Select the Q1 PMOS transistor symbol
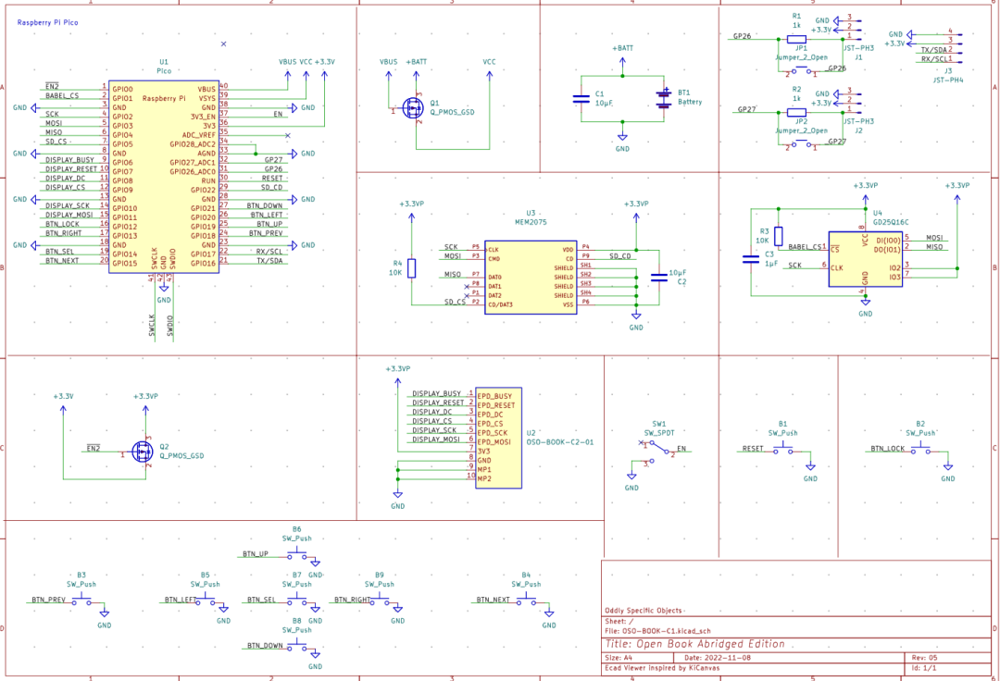 414,107
